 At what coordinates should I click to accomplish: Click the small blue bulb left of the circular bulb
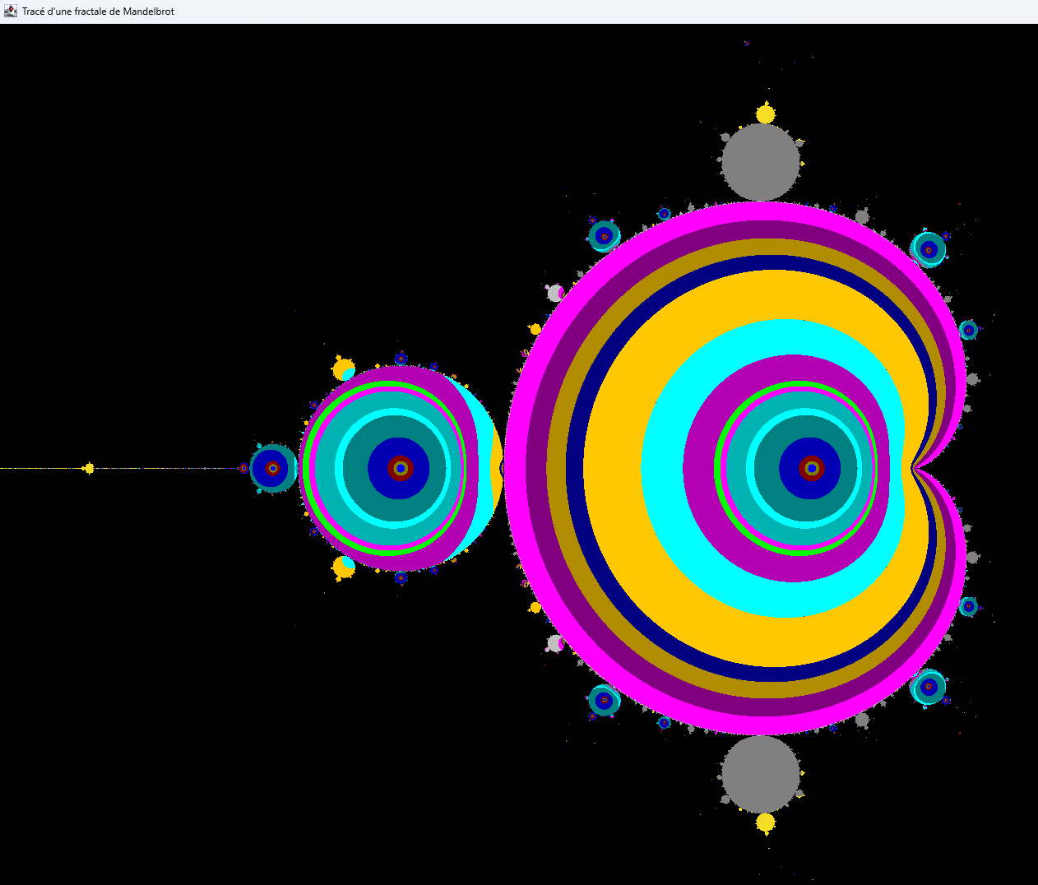272,468
